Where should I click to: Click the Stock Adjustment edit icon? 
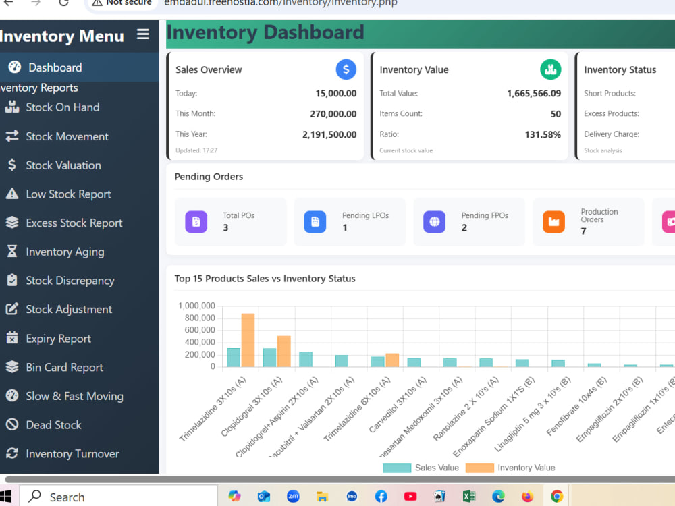[x=12, y=309]
